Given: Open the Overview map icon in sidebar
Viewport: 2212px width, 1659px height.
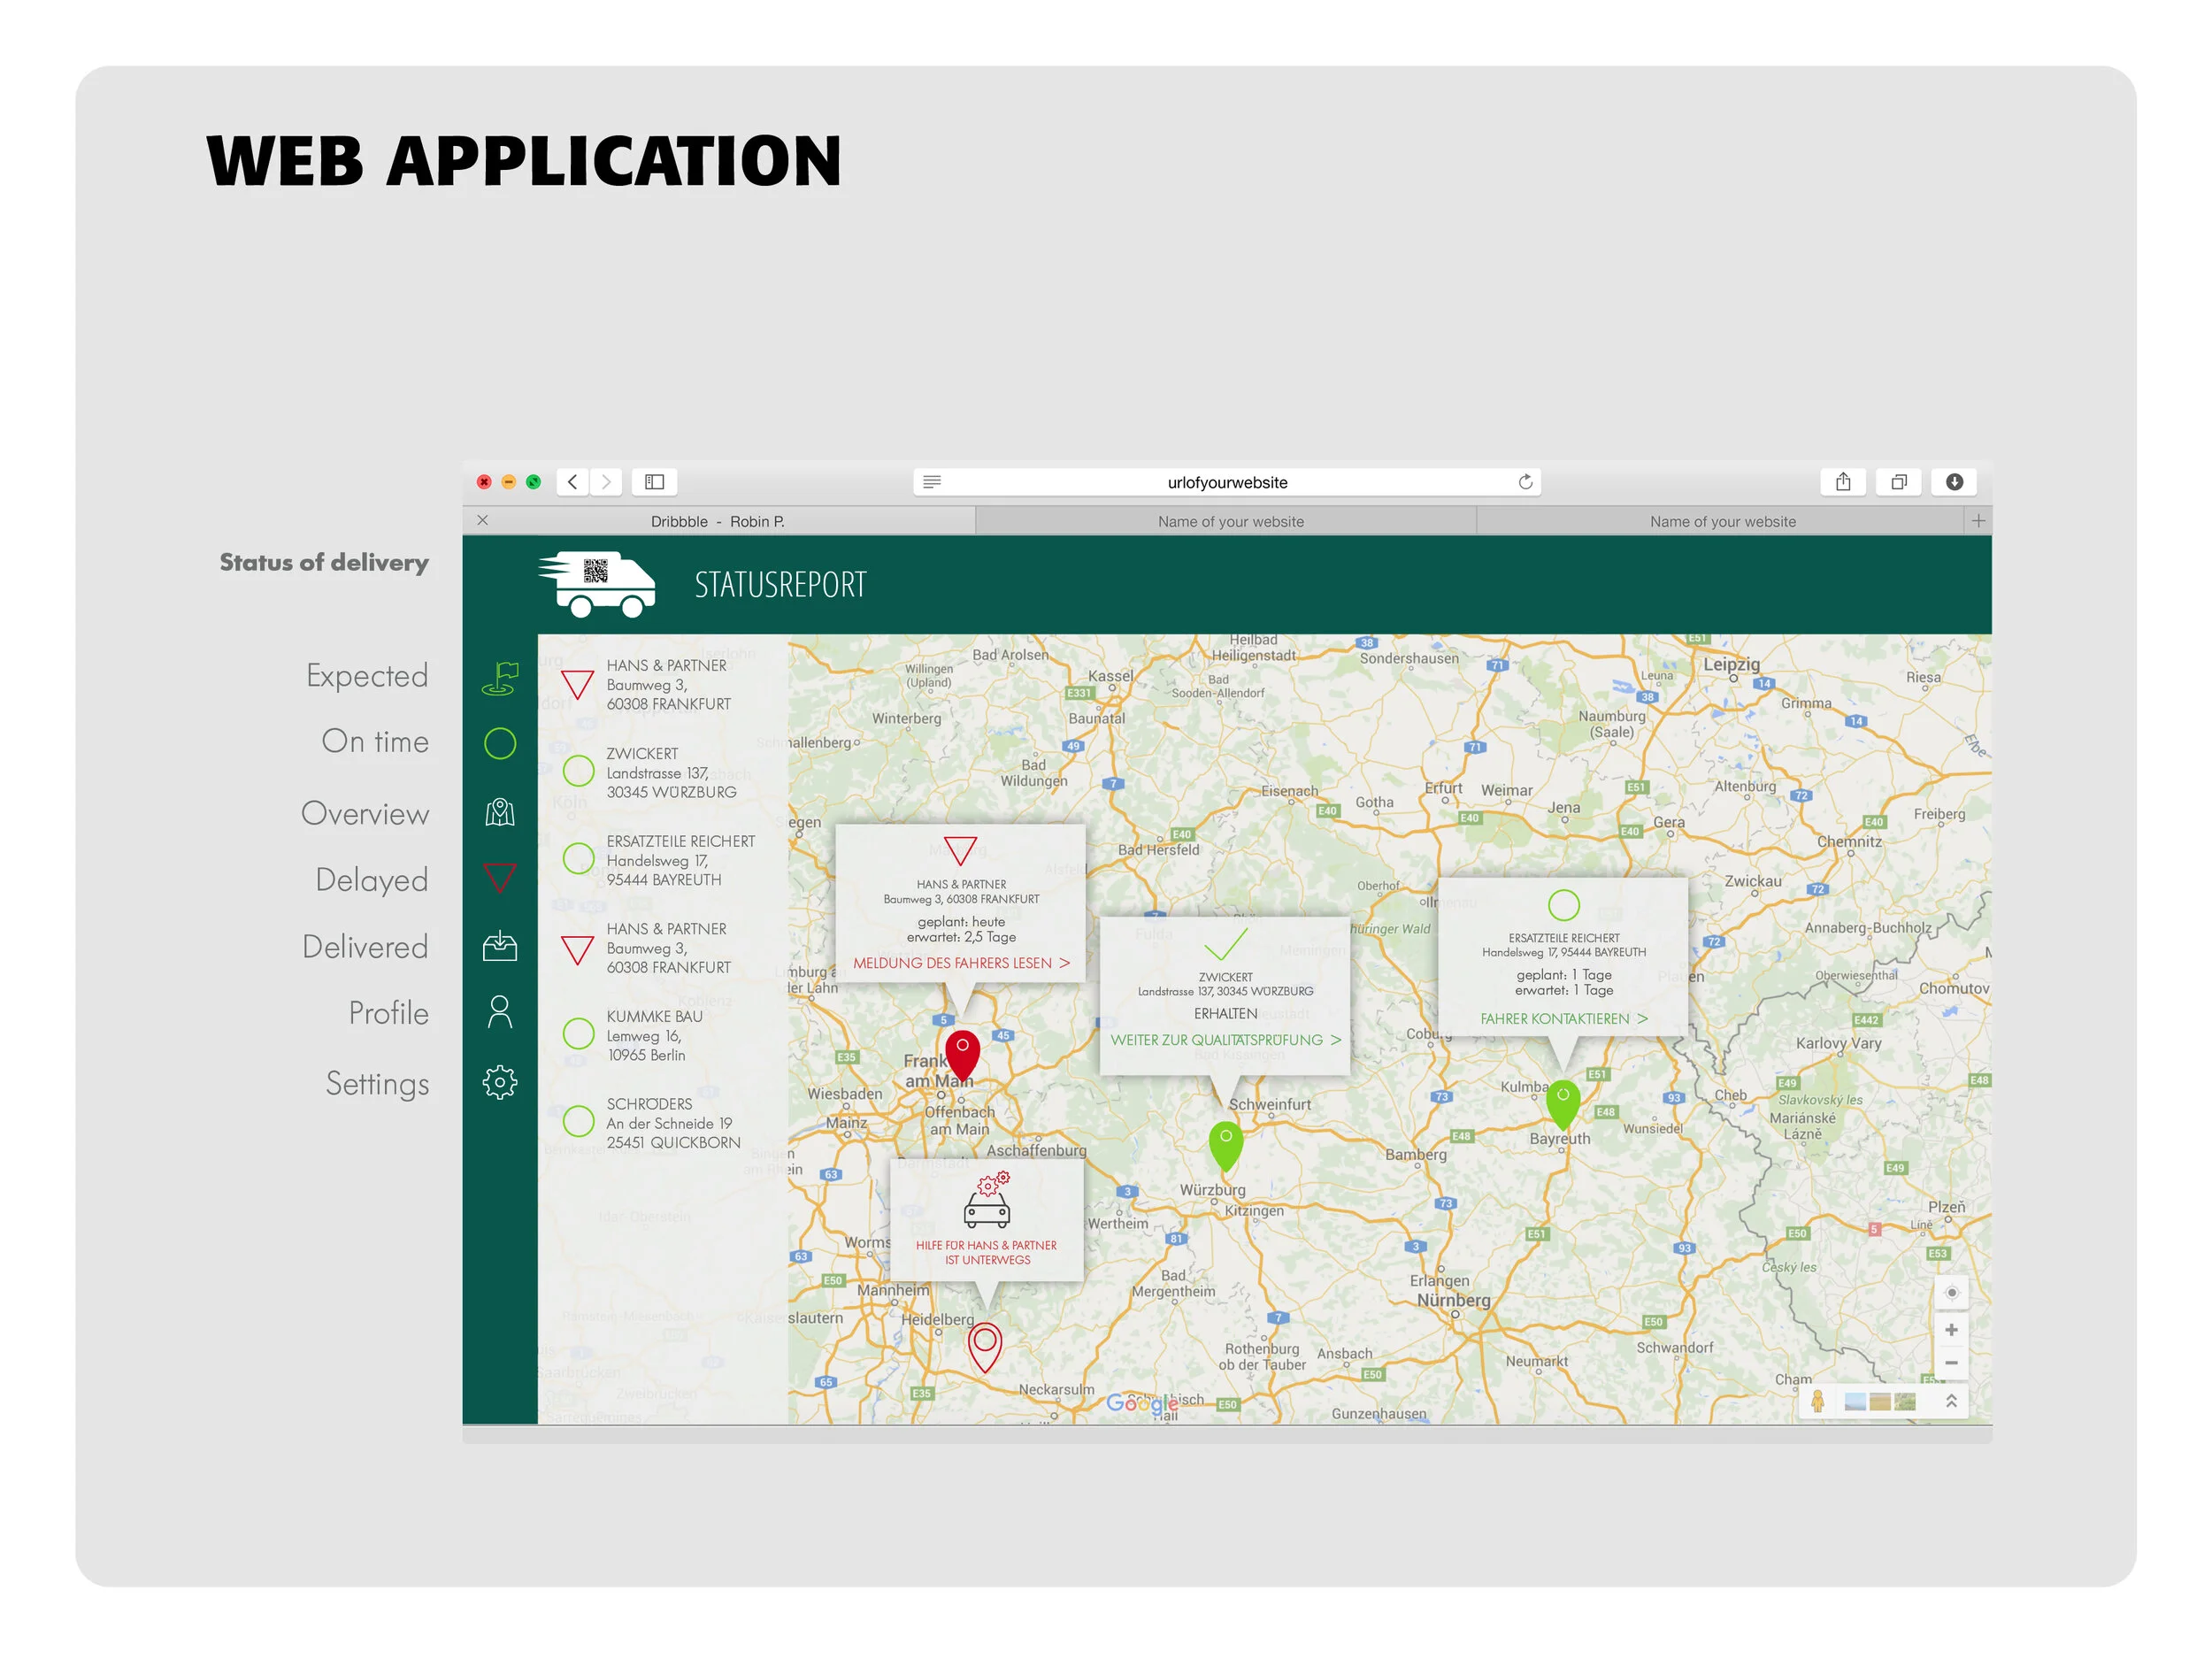Looking at the screenshot, I should coord(500,812).
